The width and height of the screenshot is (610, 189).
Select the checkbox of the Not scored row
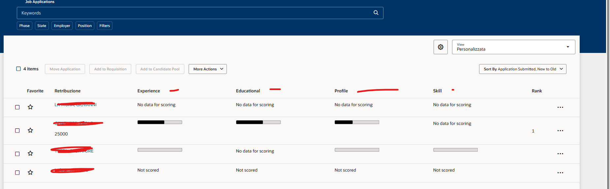[x=17, y=173]
